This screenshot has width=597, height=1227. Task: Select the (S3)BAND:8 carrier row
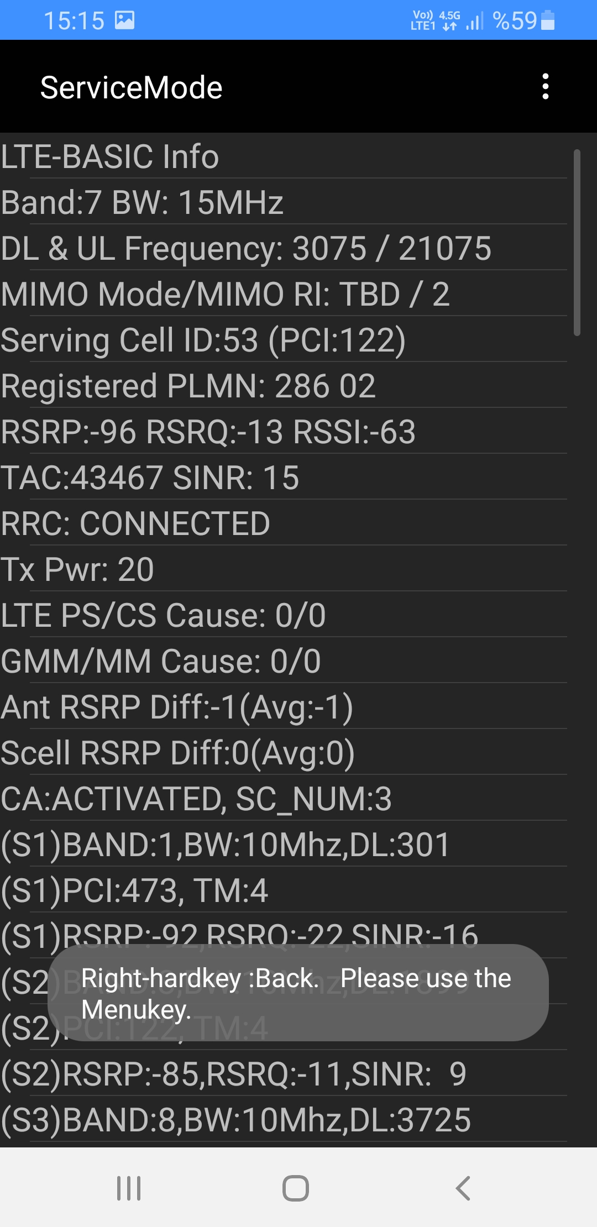point(284,1119)
